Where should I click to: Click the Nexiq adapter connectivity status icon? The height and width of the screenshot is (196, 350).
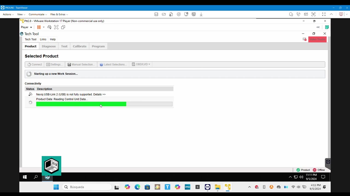[30, 94]
